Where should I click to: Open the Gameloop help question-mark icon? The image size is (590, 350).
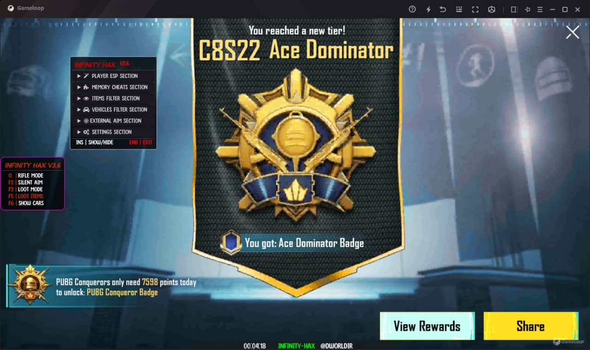pos(413,9)
